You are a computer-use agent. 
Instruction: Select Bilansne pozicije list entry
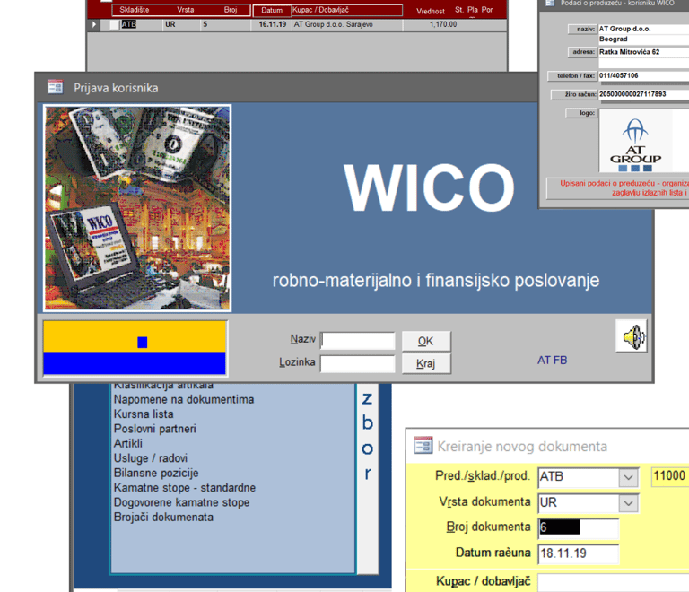click(156, 473)
